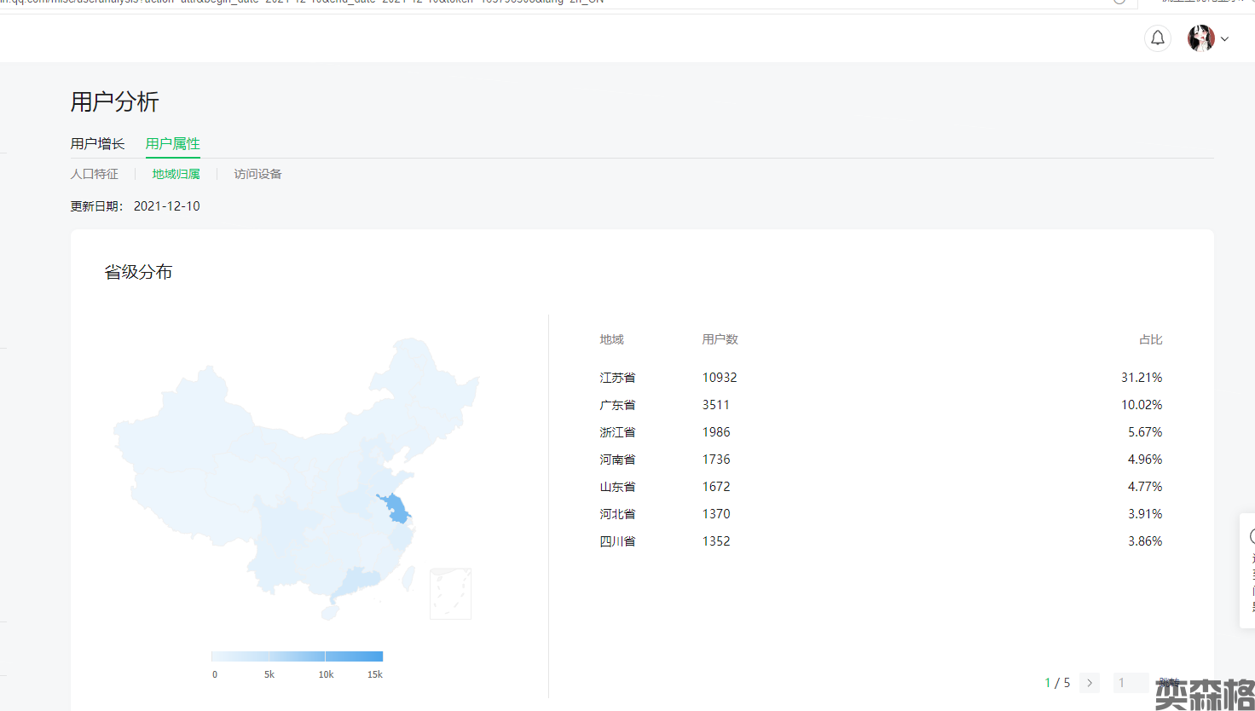Select the 地域归属 sub-tab
This screenshot has width=1255, height=711.
coord(176,174)
